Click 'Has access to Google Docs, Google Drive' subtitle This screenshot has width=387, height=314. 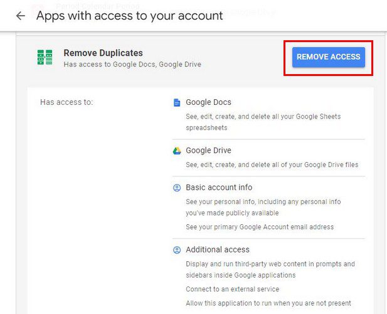pos(132,65)
